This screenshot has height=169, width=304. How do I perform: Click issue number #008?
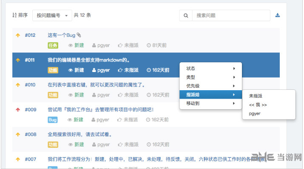[31, 134]
